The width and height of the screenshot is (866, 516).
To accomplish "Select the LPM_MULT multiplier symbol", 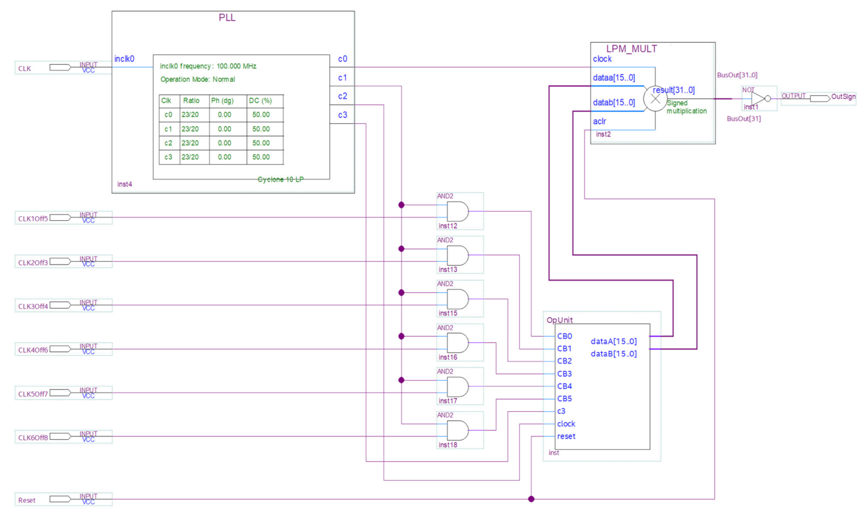I will coord(652,63).
